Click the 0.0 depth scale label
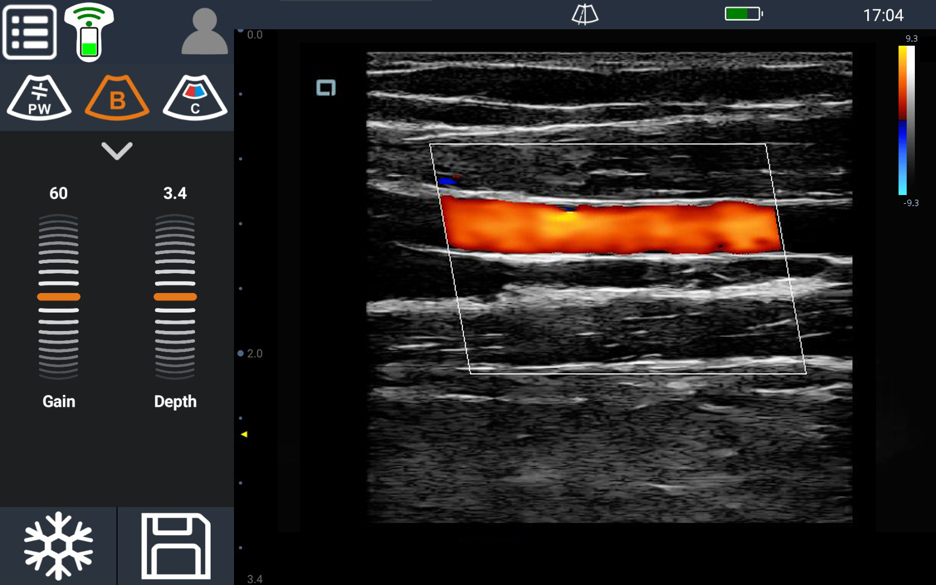Screen dimensions: 936x585 (x=255, y=35)
